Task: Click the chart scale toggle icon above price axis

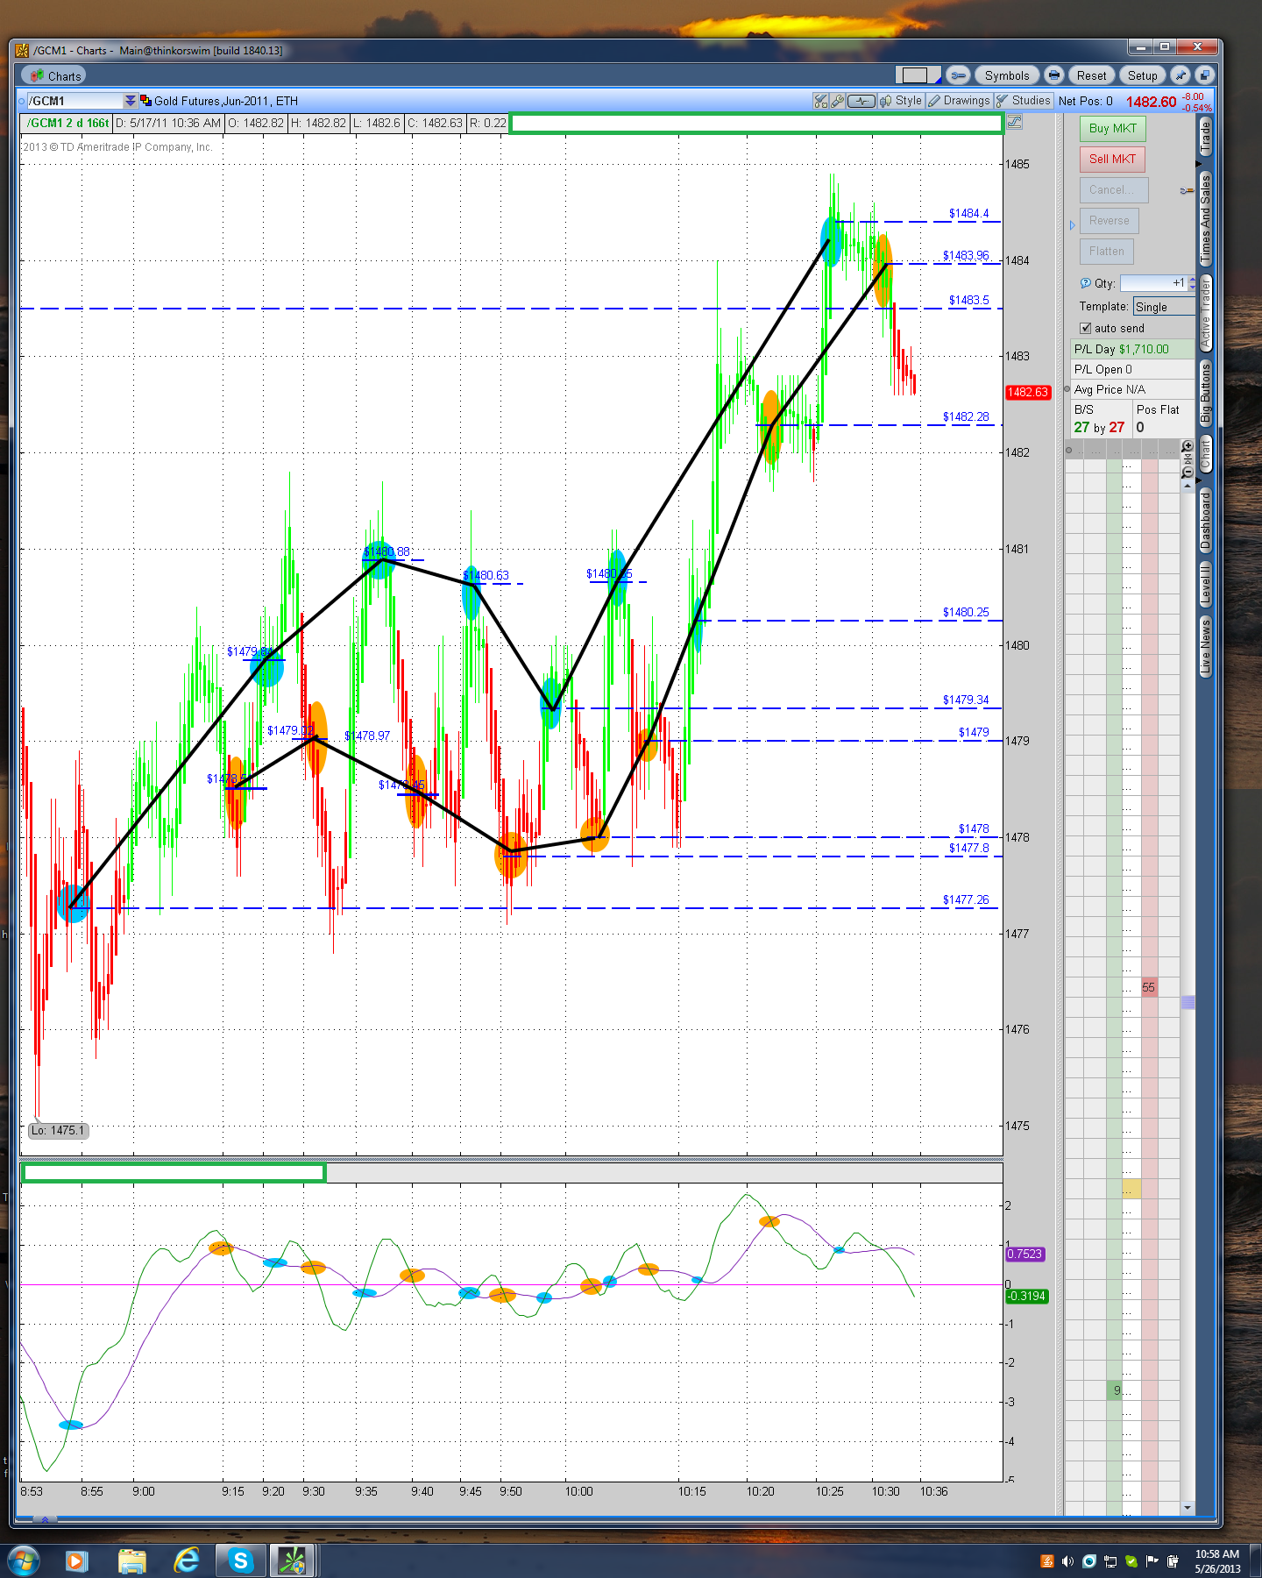Action: pos(1015,123)
